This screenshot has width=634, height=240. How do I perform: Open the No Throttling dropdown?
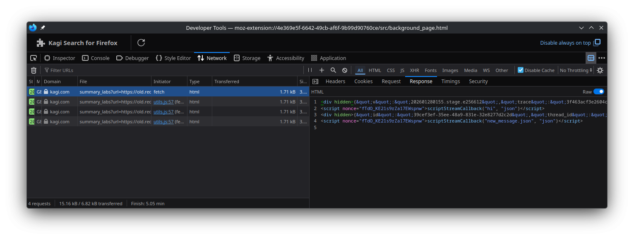(x=576, y=70)
